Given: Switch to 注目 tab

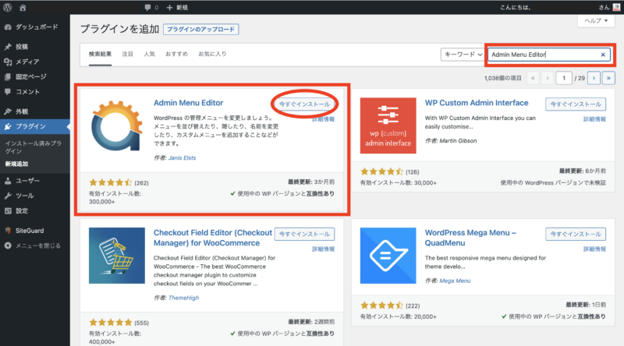Looking at the screenshot, I should (x=127, y=54).
